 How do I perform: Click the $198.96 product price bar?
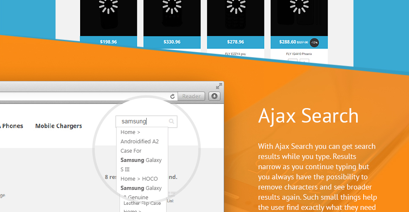point(109,42)
